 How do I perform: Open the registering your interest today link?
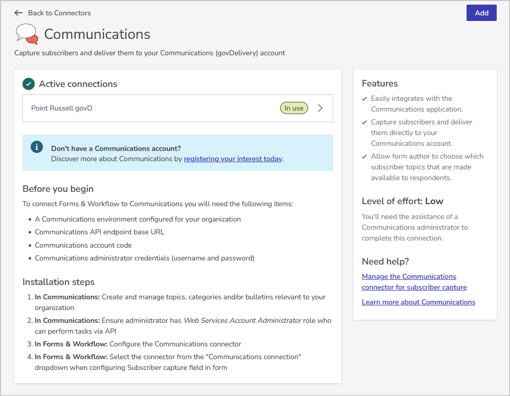(233, 159)
